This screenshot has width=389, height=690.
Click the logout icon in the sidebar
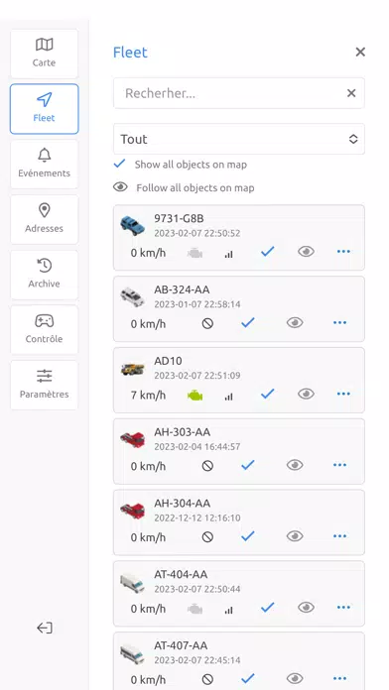(x=45, y=628)
